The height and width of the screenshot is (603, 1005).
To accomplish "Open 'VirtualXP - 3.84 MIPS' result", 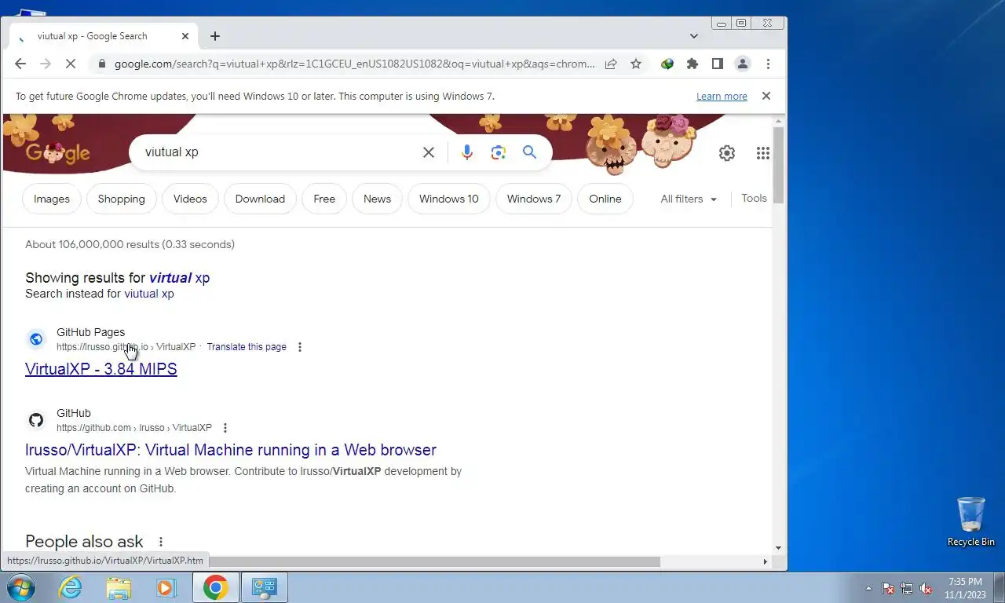I will click(101, 369).
